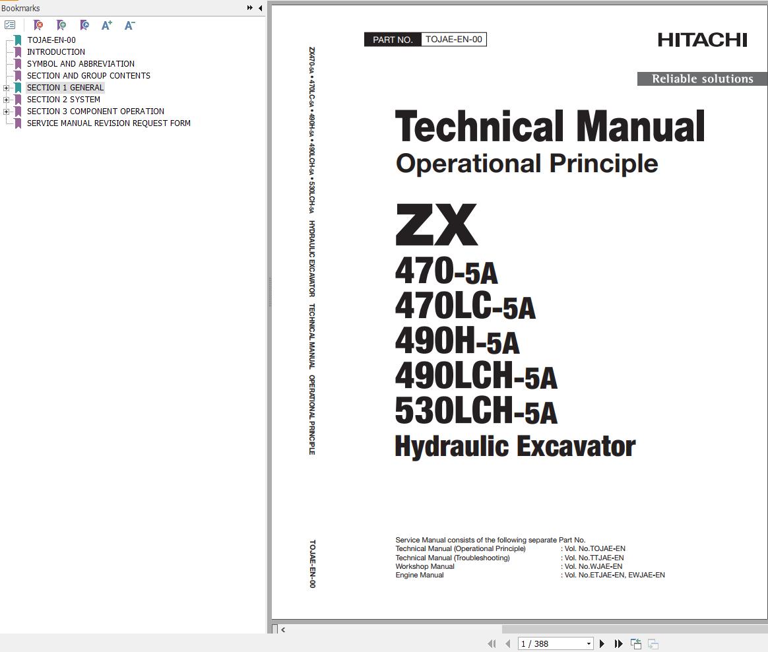Click bookmark icon beside SYMBOL AND ABBREVIATION

coord(18,63)
